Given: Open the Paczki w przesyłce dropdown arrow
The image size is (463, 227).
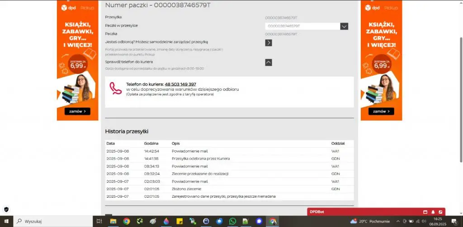Looking at the screenshot, I should 344,26.
